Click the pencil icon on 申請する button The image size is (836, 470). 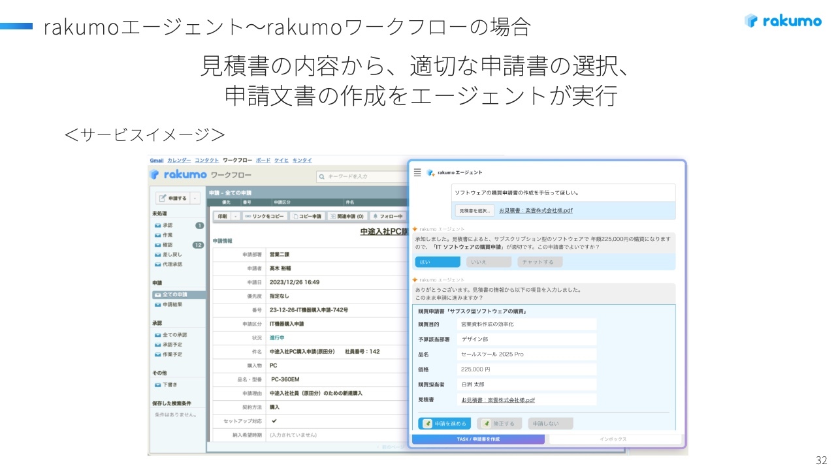tap(163, 198)
